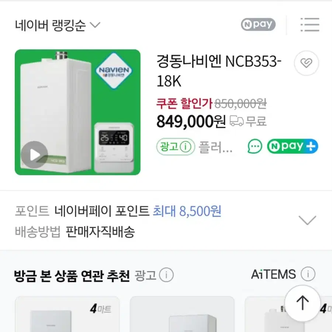Open the 네이버 랭킹순 sort dropdown
Image resolution: width=332 pixels, height=332 pixels.
coord(58,25)
